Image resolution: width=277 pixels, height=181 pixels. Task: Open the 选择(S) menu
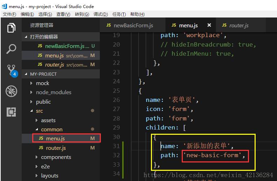pyautogui.click(x=45, y=14)
